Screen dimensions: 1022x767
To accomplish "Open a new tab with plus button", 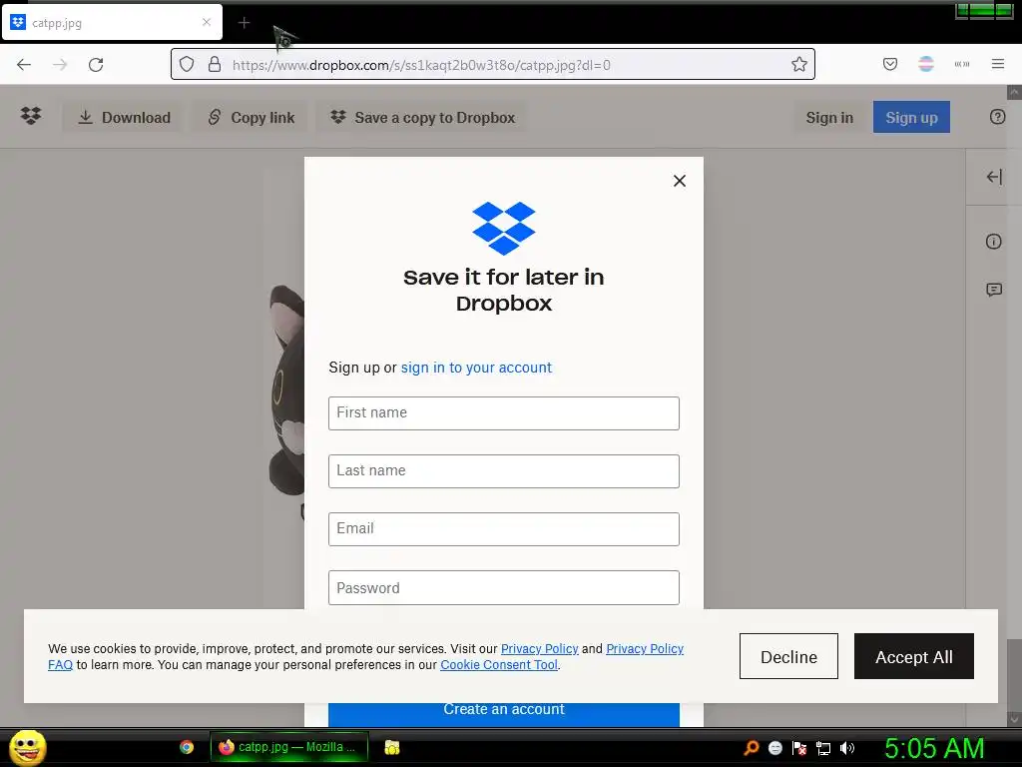I will click(x=244, y=23).
